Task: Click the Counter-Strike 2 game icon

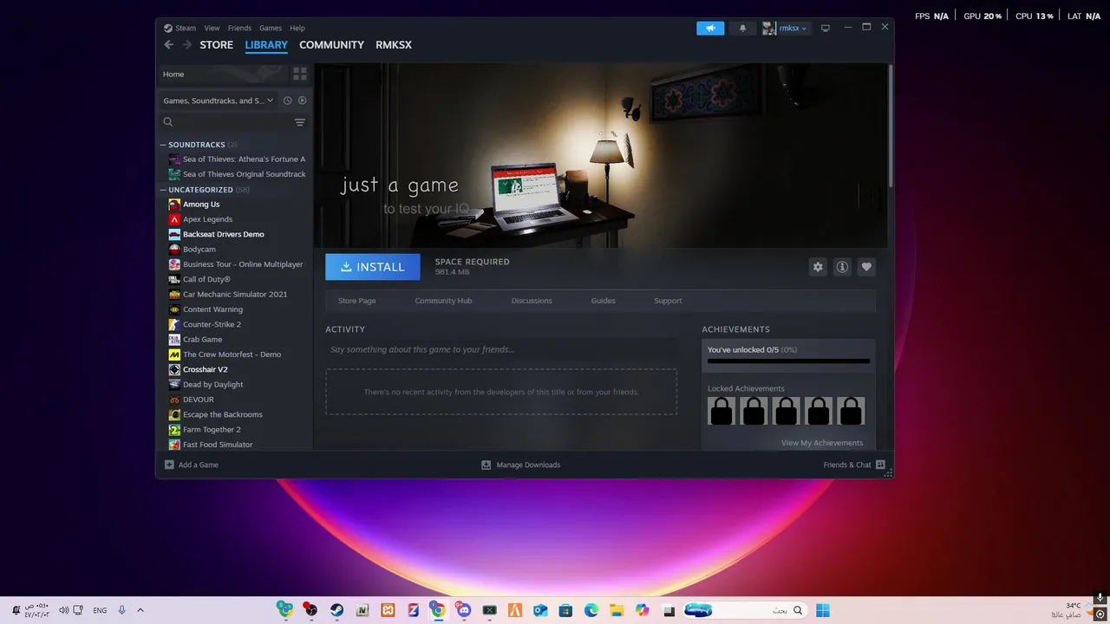Action: click(x=174, y=324)
